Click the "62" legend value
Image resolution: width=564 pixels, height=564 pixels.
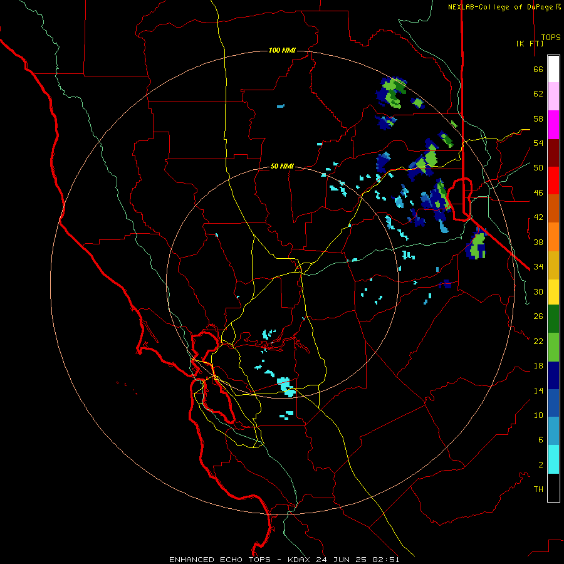(x=538, y=94)
